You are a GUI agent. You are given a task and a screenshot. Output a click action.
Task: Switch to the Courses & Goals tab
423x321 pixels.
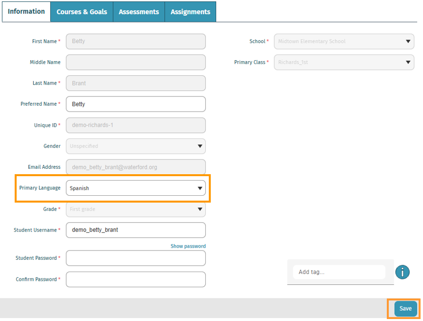[82, 12]
